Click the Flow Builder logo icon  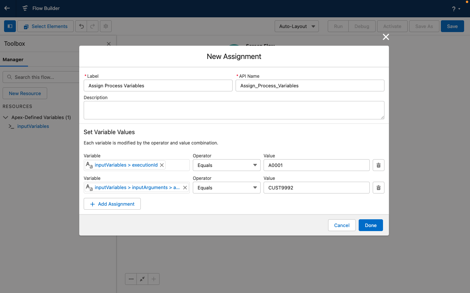(x=25, y=8)
